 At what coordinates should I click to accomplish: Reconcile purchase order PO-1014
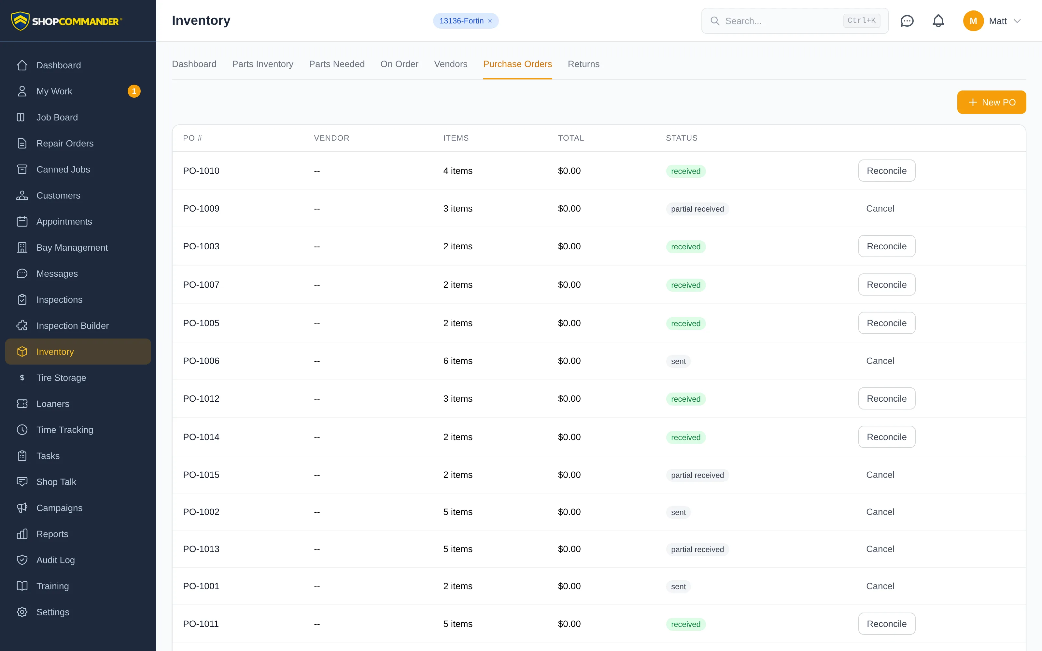887,437
